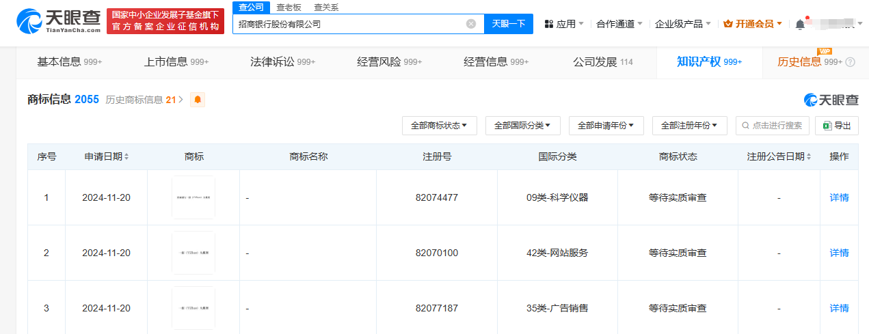Switch to the 查关系 search tab
The image size is (869, 334).
326,8
